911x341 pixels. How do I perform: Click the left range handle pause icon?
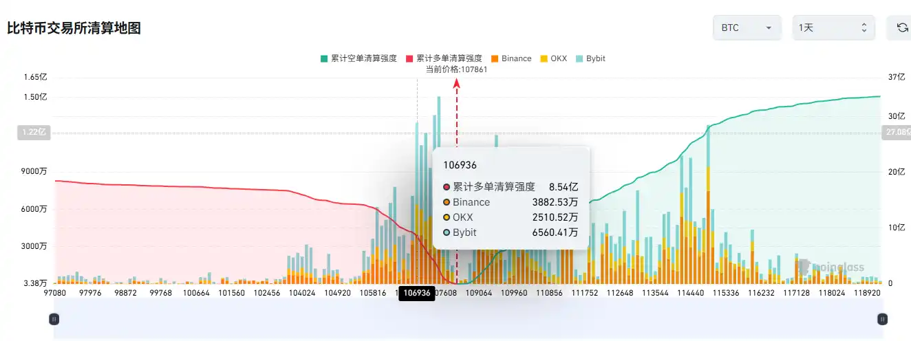click(x=54, y=319)
